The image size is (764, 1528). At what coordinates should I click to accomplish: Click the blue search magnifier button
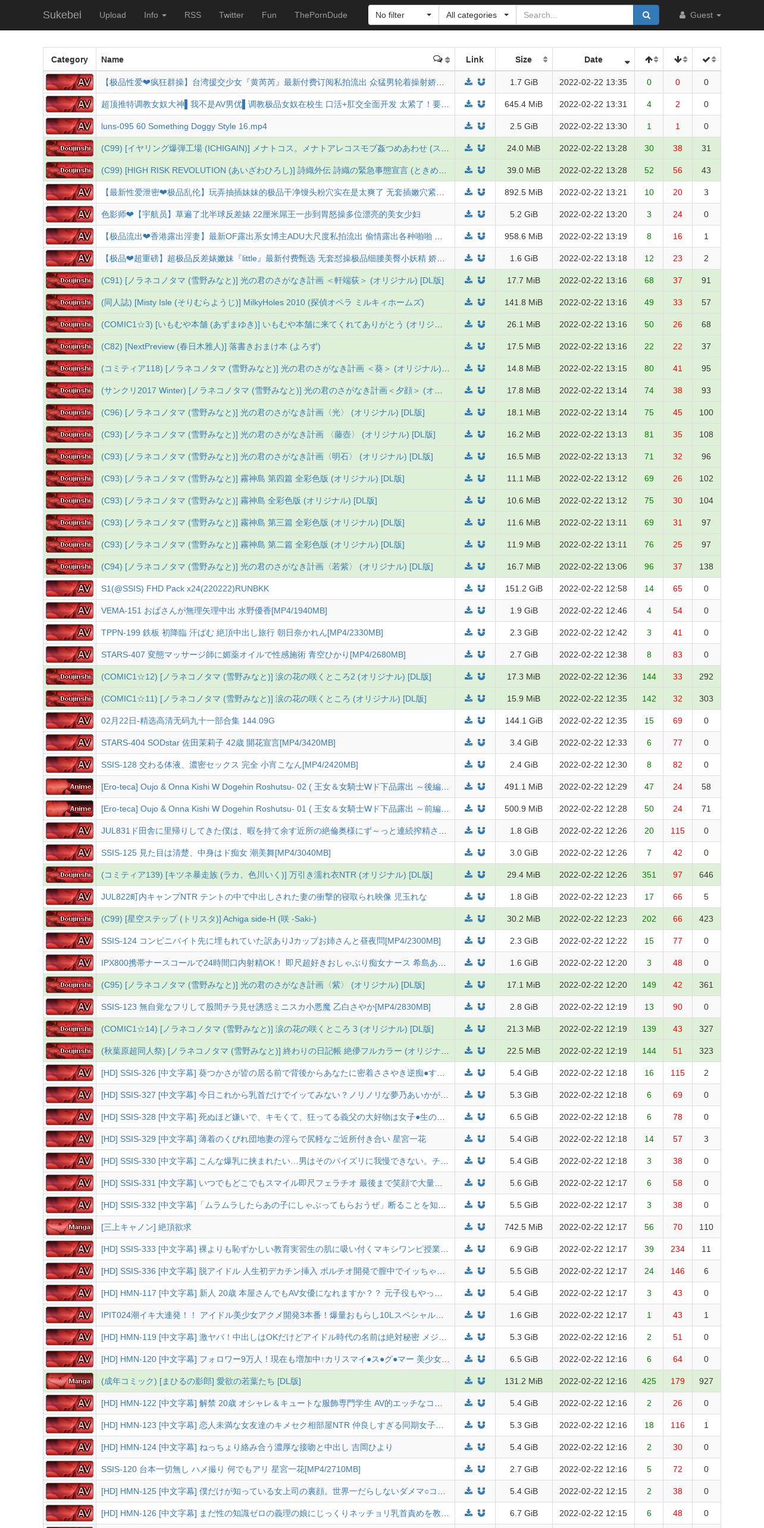646,15
